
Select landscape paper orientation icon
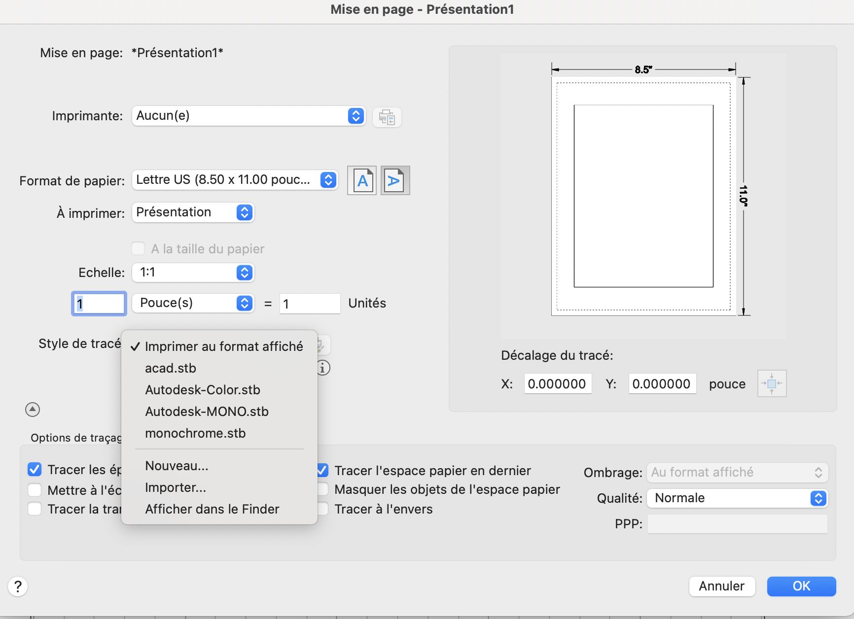(x=395, y=180)
